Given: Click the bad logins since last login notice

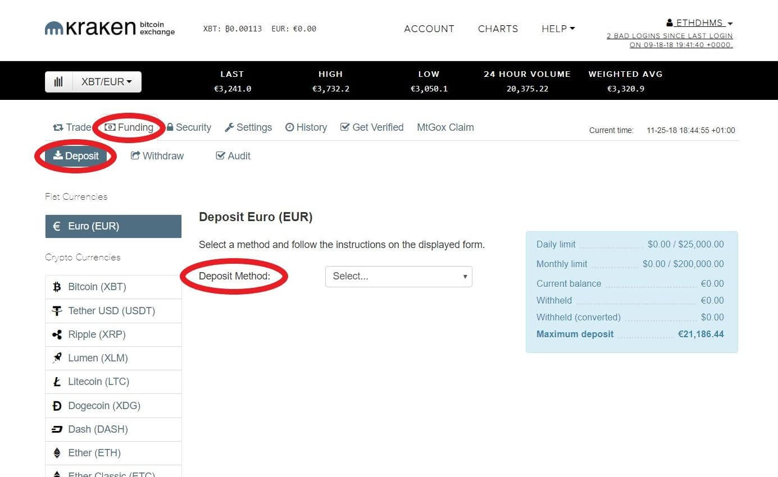Looking at the screenshot, I should click(670, 40).
